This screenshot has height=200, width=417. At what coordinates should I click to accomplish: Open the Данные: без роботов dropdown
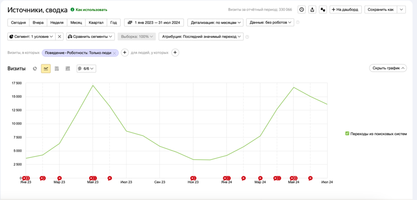click(x=270, y=23)
